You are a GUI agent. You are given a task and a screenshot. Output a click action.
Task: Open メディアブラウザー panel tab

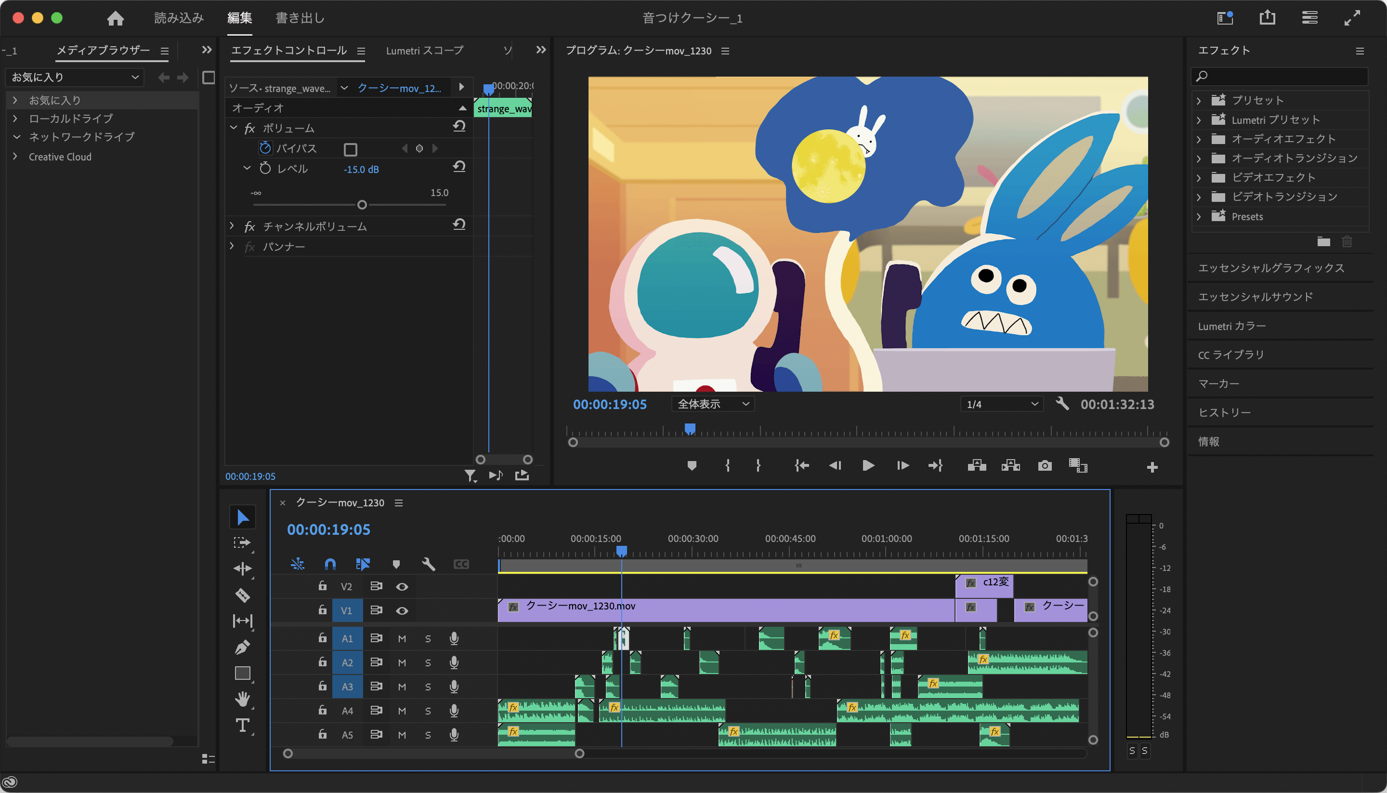tap(104, 50)
